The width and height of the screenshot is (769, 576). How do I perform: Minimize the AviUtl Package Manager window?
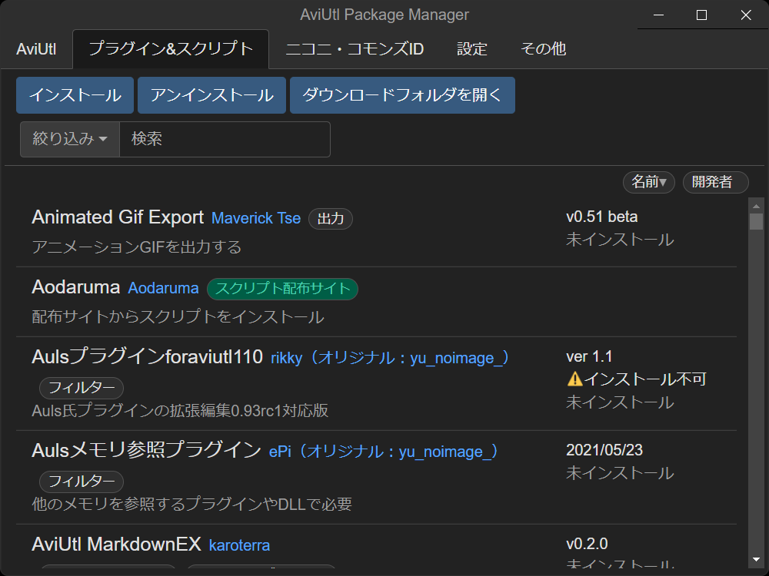(659, 15)
